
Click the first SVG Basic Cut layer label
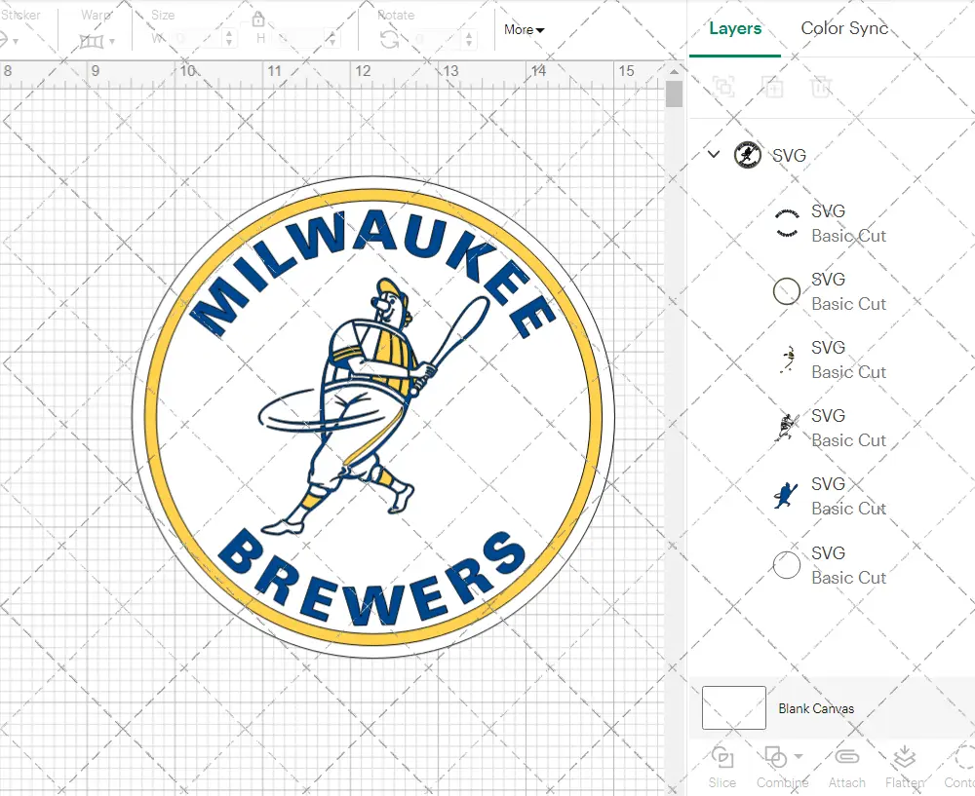click(x=848, y=223)
